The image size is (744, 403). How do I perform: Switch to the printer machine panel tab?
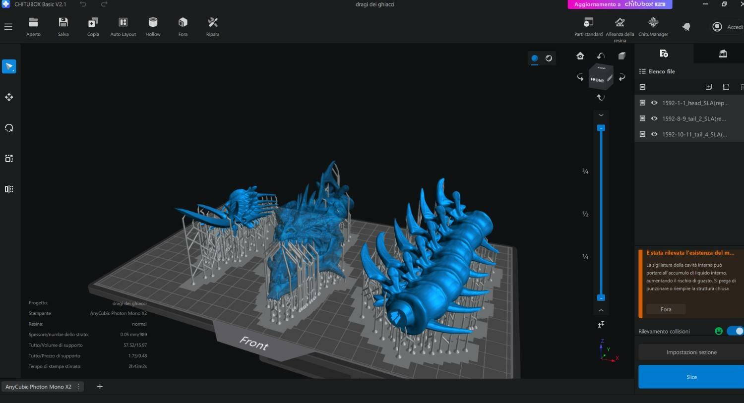point(723,54)
